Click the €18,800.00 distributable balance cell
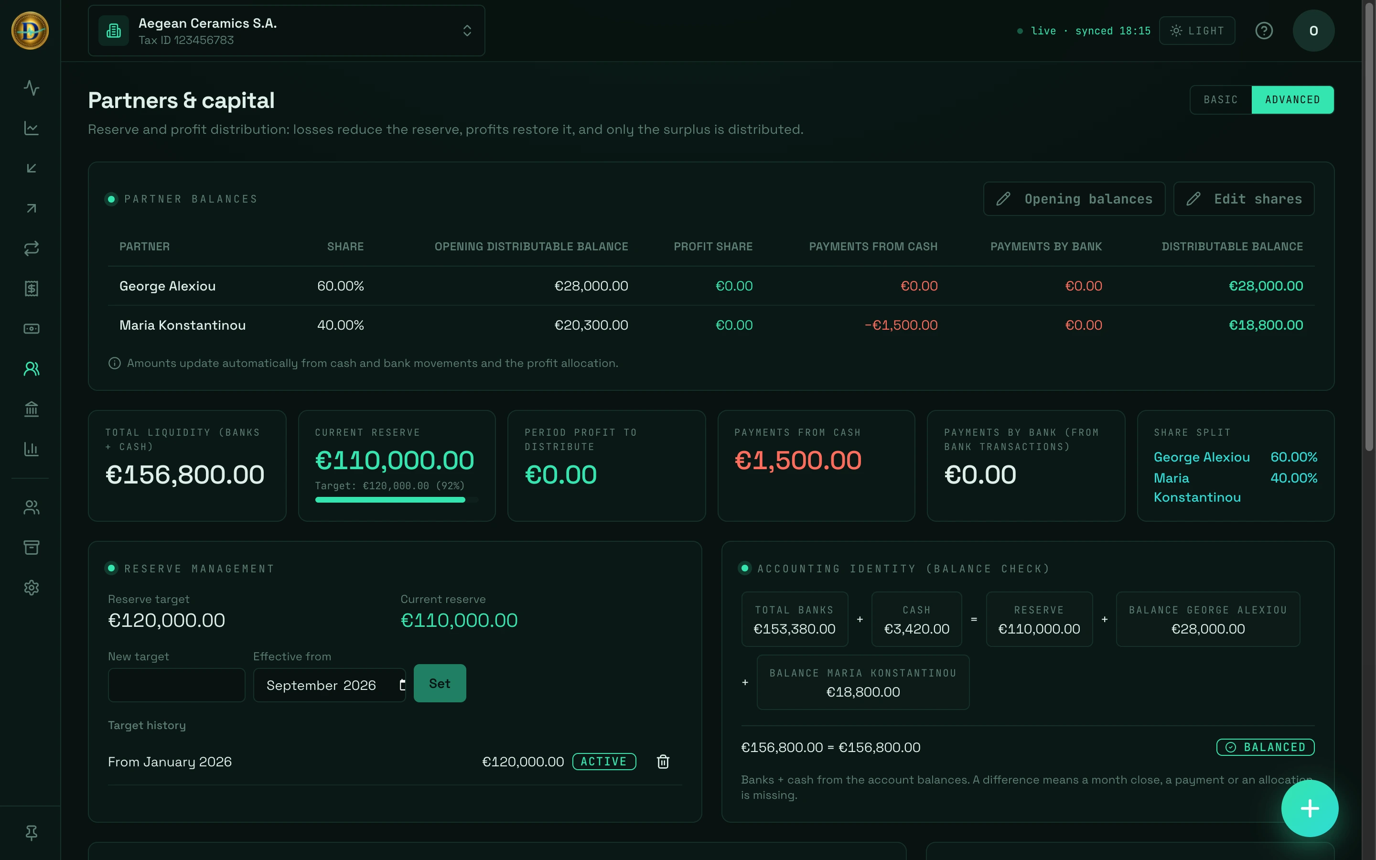The height and width of the screenshot is (860, 1376). (1266, 325)
